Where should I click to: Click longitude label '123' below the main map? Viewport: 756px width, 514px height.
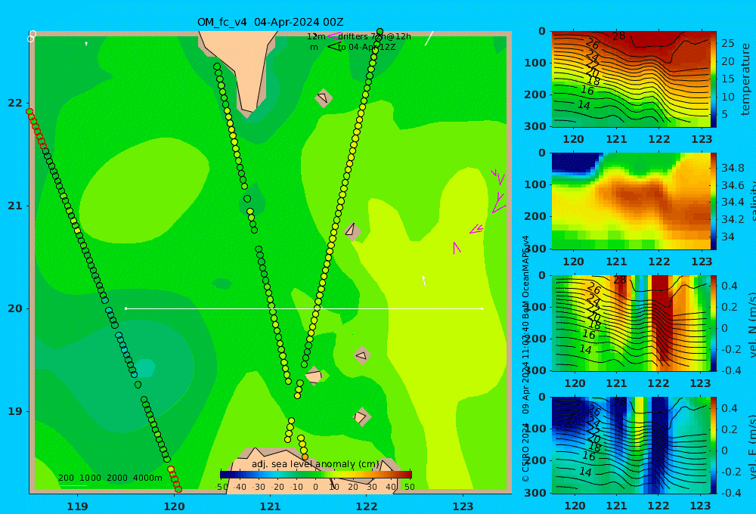click(x=463, y=506)
